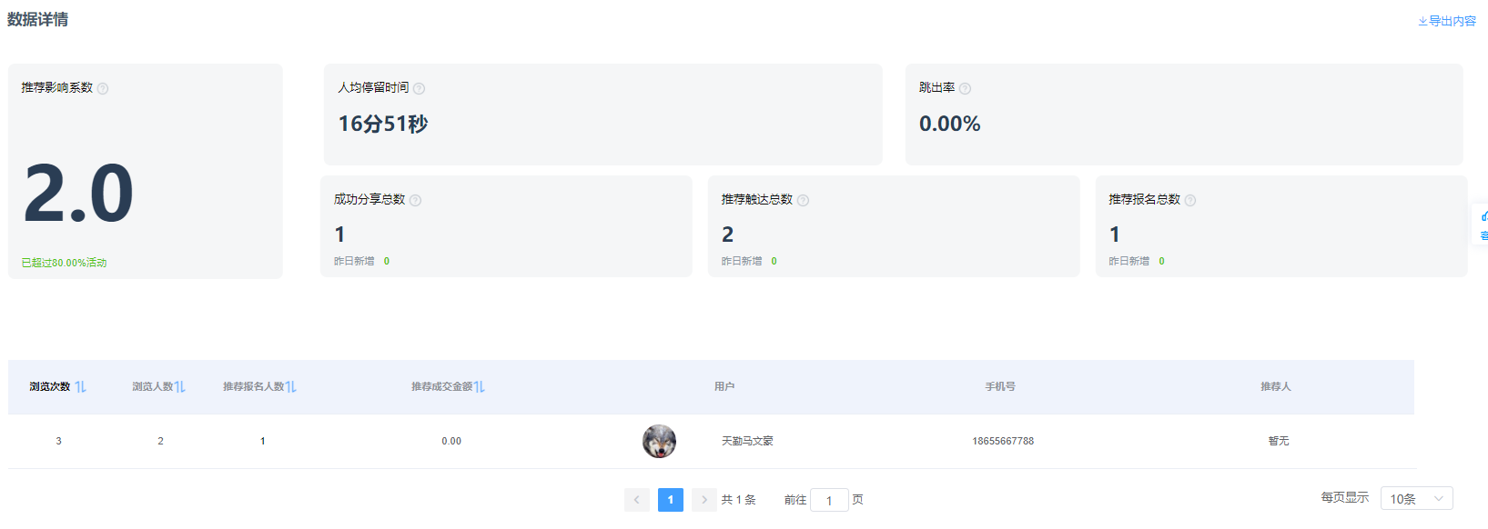Click phone number 18655667788
Screen dimensions: 1488x529
[1003, 441]
